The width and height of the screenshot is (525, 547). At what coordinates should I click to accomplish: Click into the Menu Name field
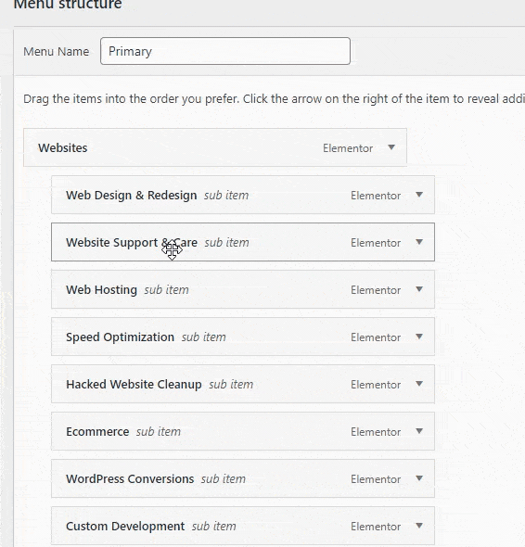point(225,51)
